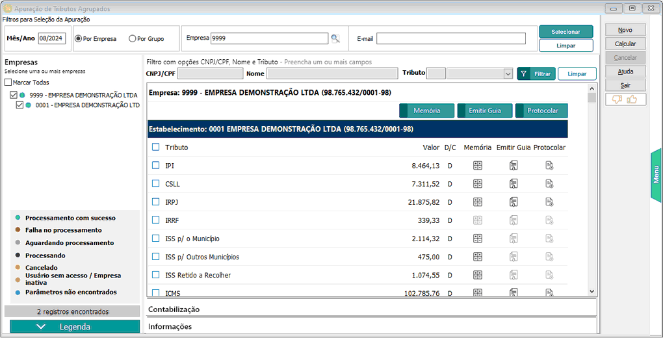
Task: Select the Por Empresa radio button
Action: point(78,38)
